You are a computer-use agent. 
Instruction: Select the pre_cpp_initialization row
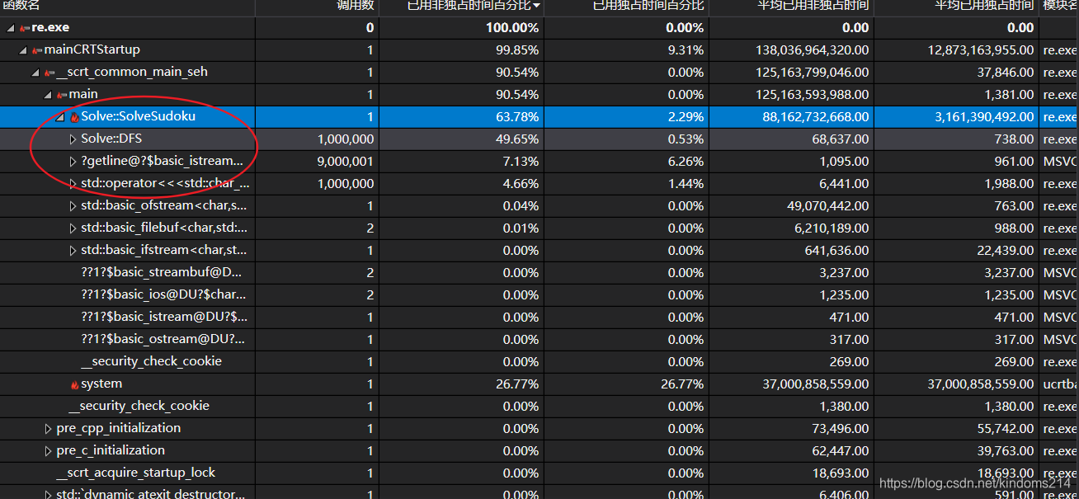pyautogui.click(x=539, y=428)
